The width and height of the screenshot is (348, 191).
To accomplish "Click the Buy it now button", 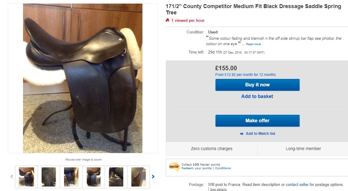I will point(257,85).
